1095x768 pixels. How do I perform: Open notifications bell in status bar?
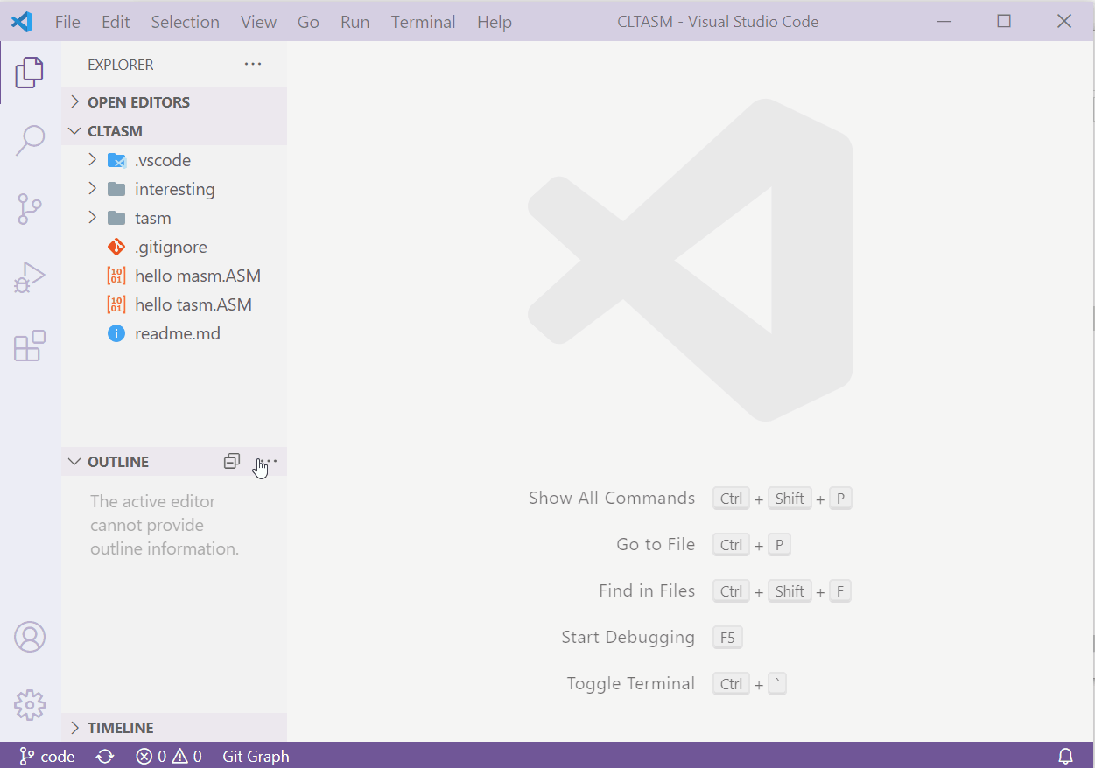pyautogui.click(x=1066, y=757)
